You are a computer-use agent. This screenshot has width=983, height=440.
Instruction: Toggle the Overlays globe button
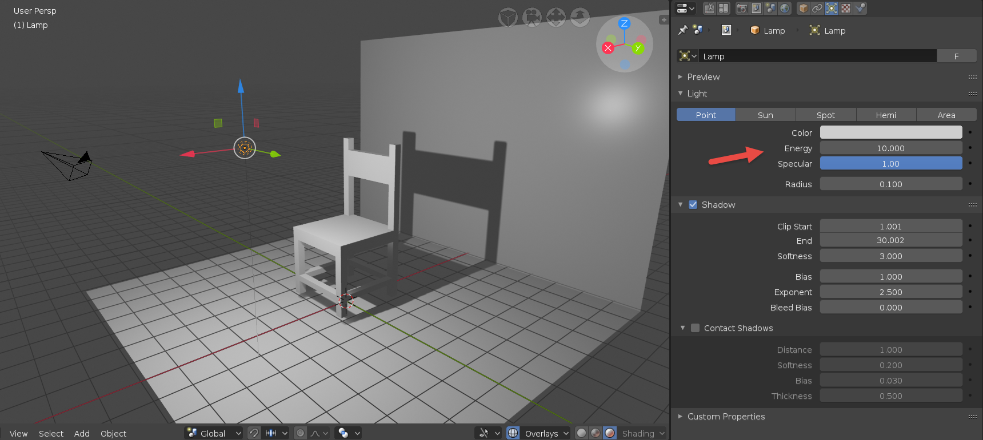513,433
